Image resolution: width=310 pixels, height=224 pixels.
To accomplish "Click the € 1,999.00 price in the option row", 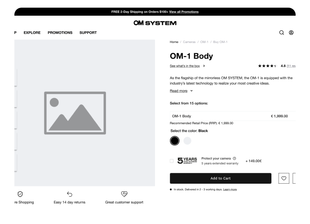I will 279,116.
